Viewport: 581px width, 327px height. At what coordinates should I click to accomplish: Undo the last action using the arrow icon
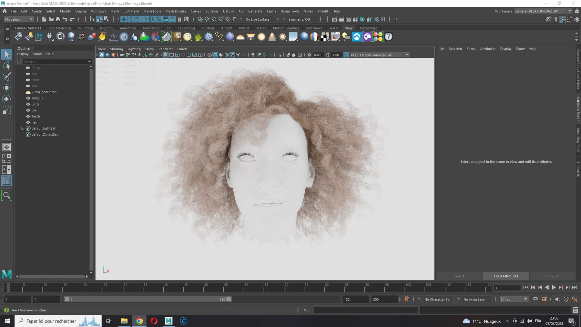pyautogui.click(x=65, y=19)
